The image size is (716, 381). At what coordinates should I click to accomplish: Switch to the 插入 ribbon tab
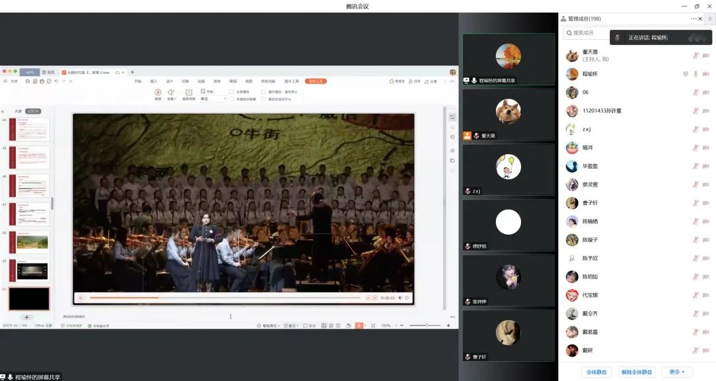coord(154,81)
